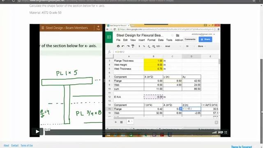Open the Gmail account dropdown
Viewport: 263px width, 148px height.
tap(203, 34)
